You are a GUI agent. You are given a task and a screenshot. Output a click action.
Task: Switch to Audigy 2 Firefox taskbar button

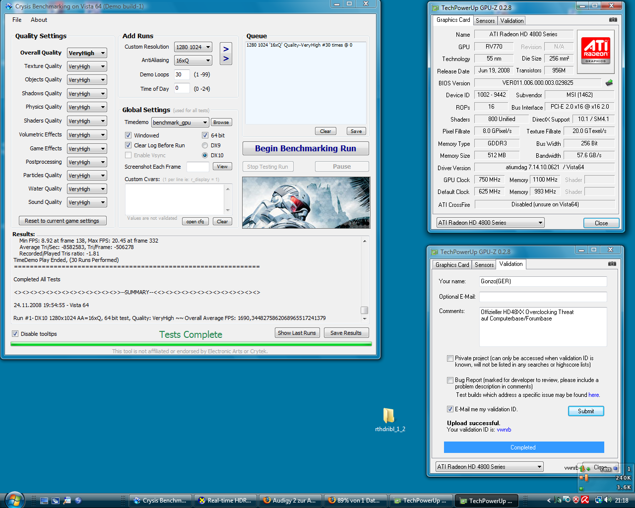coord(291,501)
